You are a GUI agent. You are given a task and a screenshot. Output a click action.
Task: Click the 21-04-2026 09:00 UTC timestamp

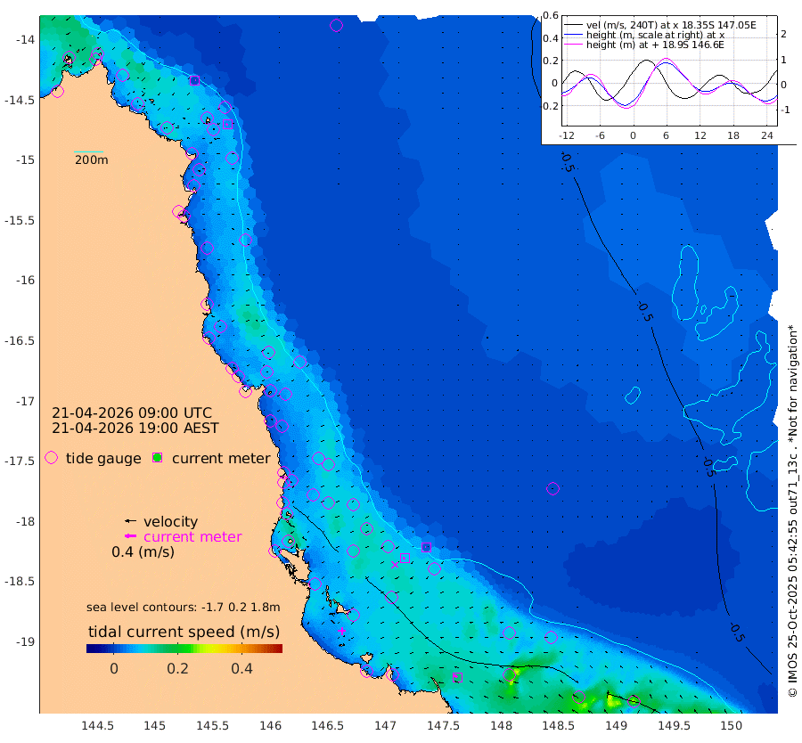pos(132,412)
